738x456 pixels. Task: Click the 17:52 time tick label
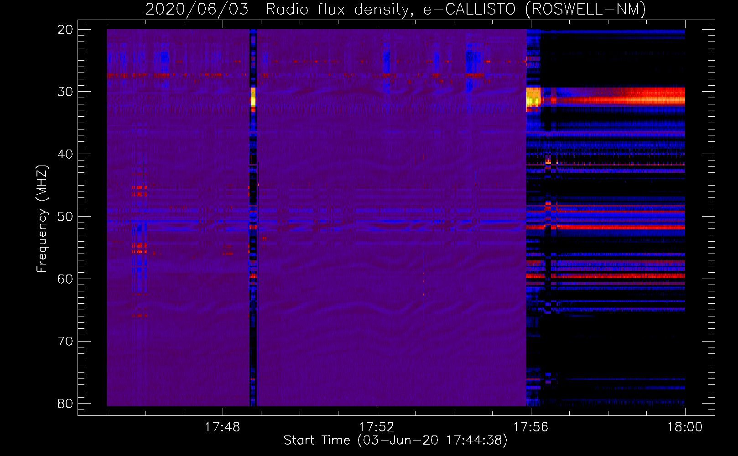[376, 427]
